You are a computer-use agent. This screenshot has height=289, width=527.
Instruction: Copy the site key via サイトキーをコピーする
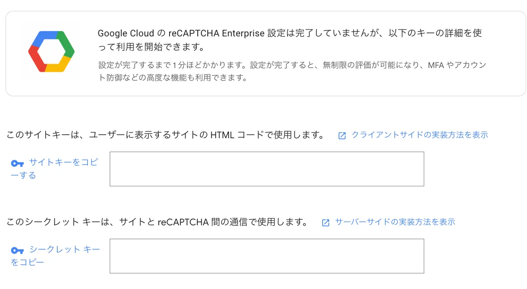[55, 169]
